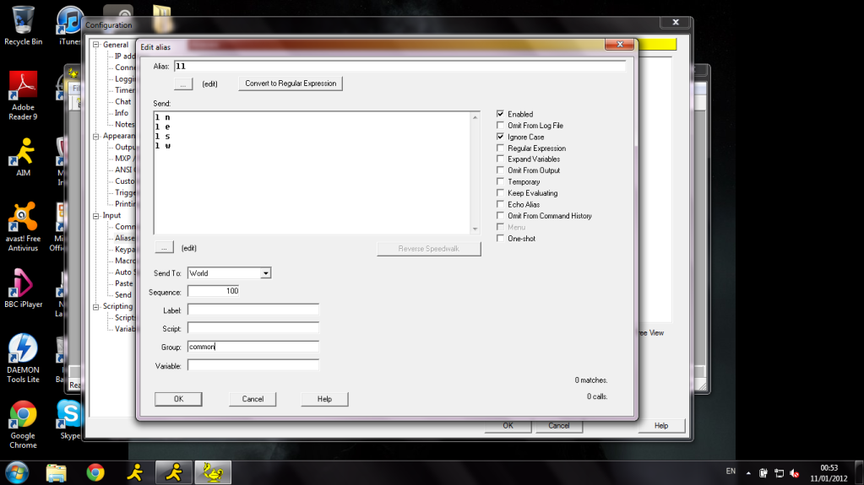Uncheck Ignore Case option

tap(500, 137)
